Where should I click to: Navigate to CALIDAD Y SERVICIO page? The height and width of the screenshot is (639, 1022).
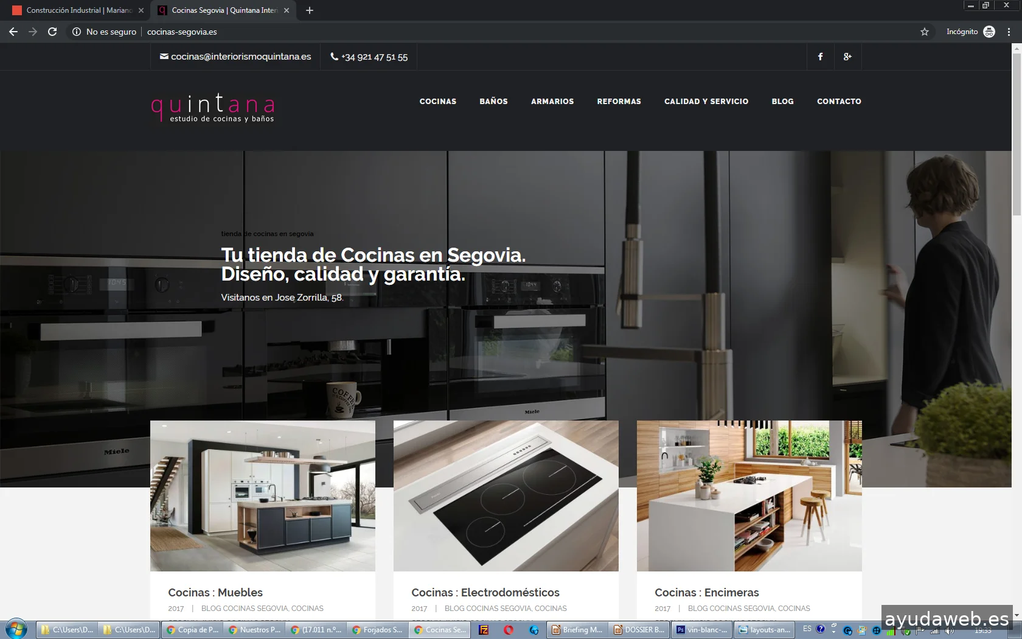pos(706,102)
